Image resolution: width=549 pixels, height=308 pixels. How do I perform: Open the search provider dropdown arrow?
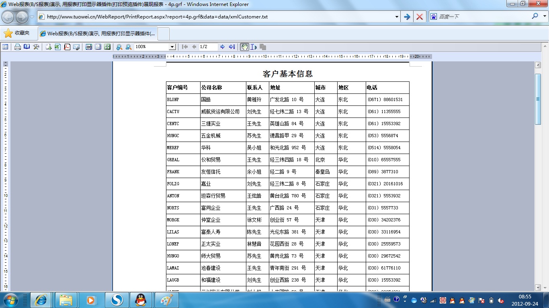[545, 17]
